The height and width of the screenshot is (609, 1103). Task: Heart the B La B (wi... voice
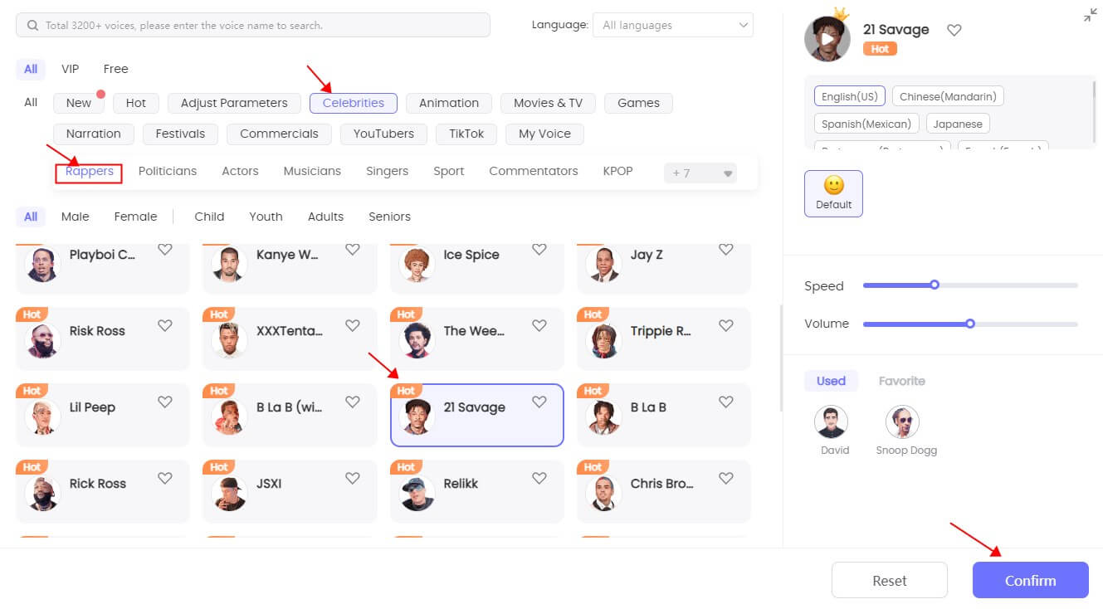353,402
